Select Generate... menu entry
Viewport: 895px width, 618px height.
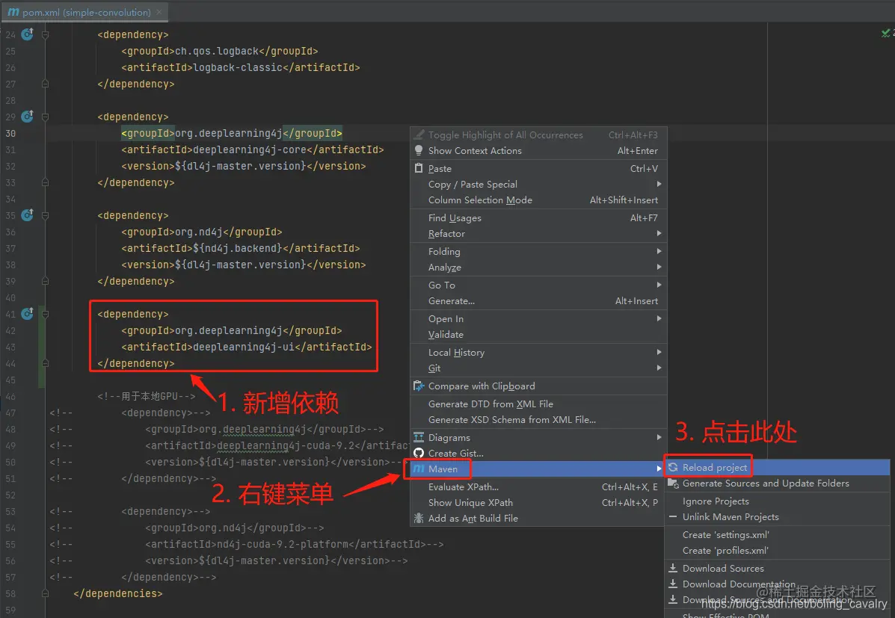click(538, 301)
